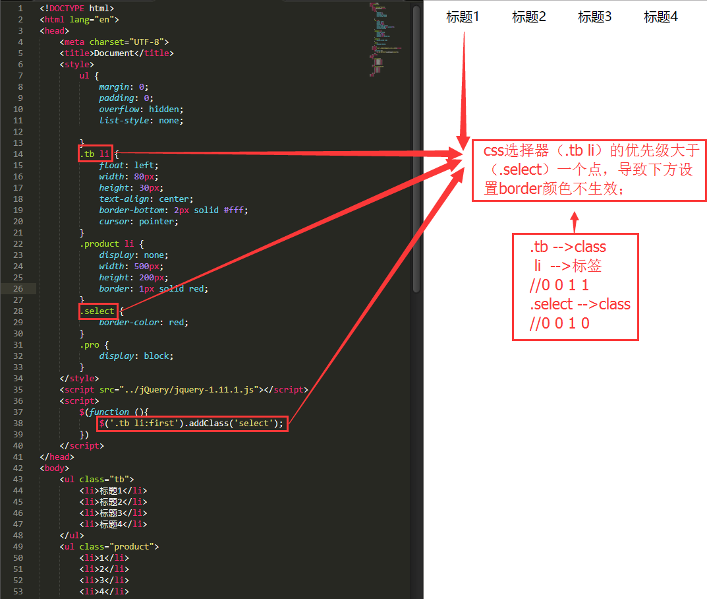Click the 'display: none;' declaration
707x599 pixels.
(134, 255)
